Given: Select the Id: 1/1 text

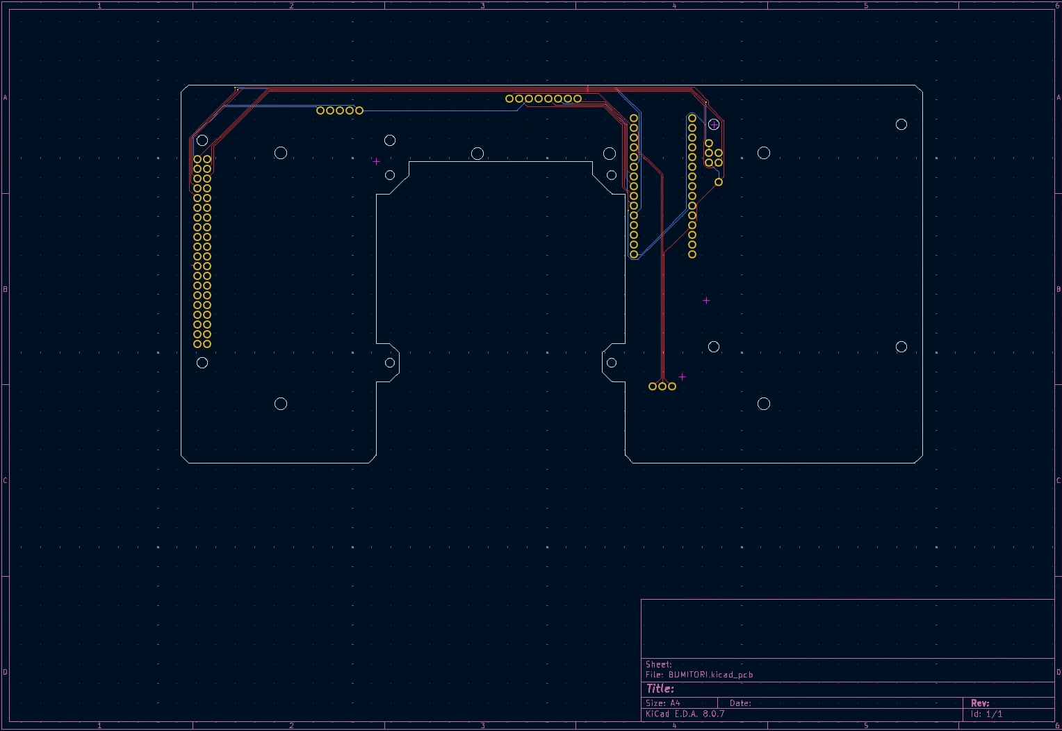Looking at the screenshot, I should [987, 714].
